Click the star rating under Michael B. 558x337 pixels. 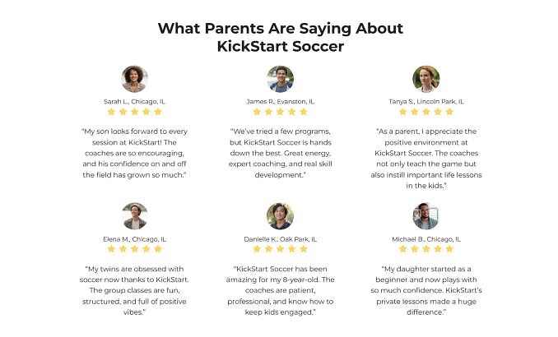point(425,248)
